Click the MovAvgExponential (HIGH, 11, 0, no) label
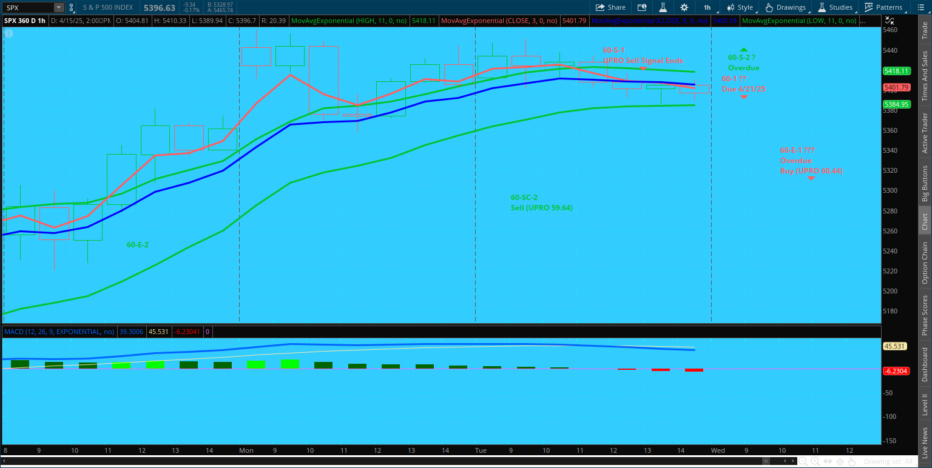The width and height of the screenshot is (932, 468). [349, 21]
